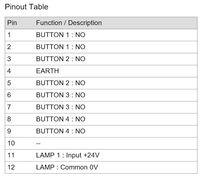This screenshot has height=183, width=202.
Task: Select pin 3 BUTTON 2 : NO row
Action: [101, 59]
